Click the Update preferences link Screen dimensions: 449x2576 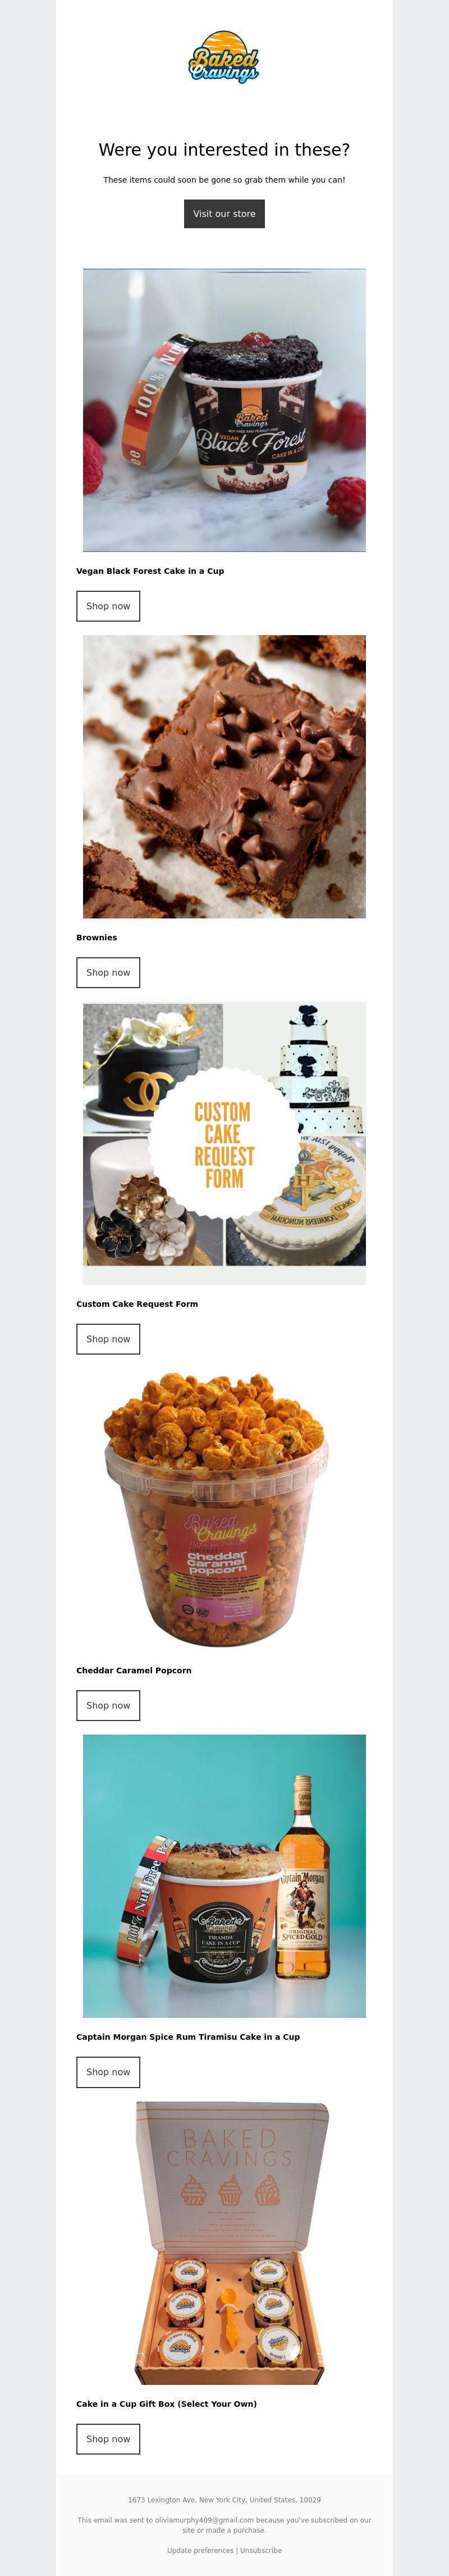tap(200, 2550)
